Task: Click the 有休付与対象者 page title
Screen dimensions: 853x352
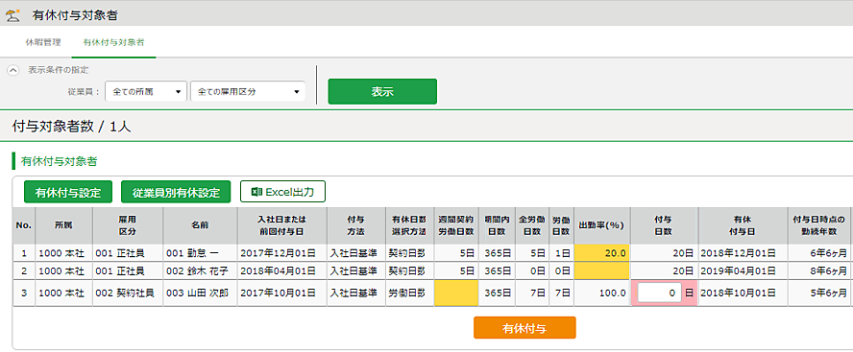Action: (x=75, y=15)
